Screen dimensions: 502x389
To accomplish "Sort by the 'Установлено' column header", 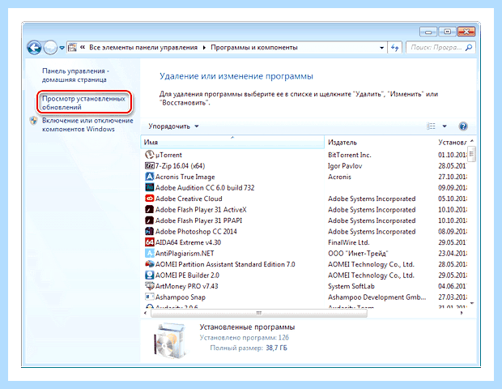I will pos(452,142).
